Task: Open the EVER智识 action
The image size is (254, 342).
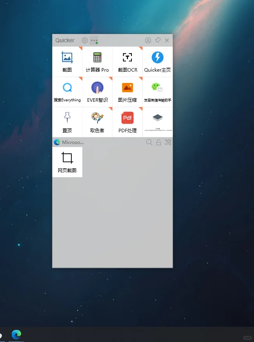Action: [x=98, y=92]
